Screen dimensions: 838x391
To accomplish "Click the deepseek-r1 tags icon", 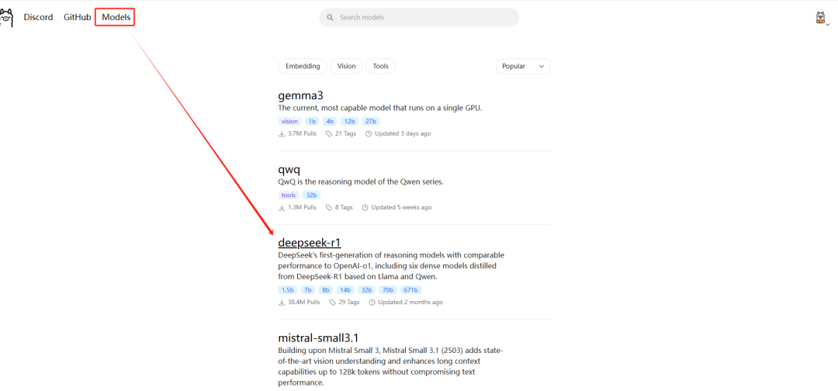I will tap(332, 302).
